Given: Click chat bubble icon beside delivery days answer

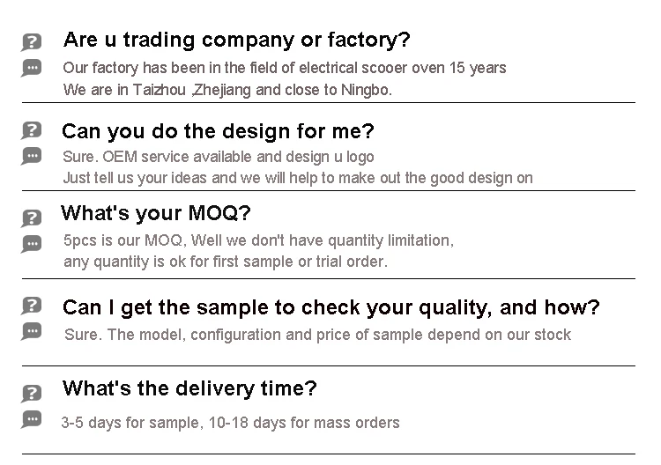Looking at the screenshot, I should [x=32, y=419].
